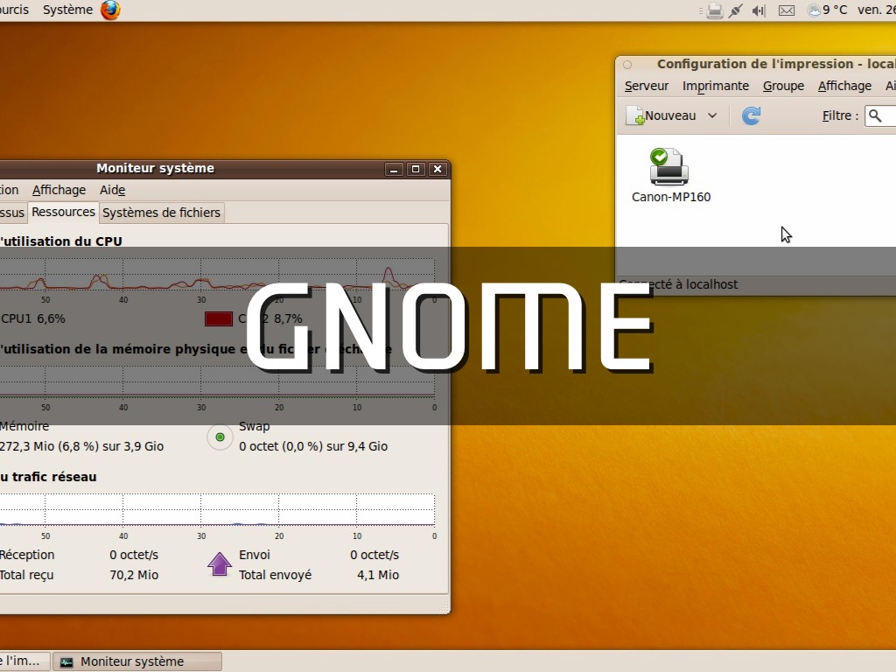This screenshot has height=672, width=896.
Task: Expand the Nouveau dropdown arrow
Action: 712,115
